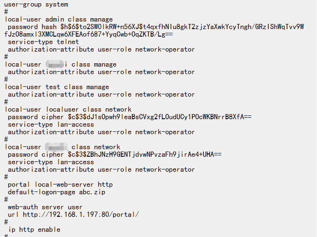Open the http://192.168.1.197:80/portal/ URL
This screenshot has width=317, height=237.
tap(81, 214)
